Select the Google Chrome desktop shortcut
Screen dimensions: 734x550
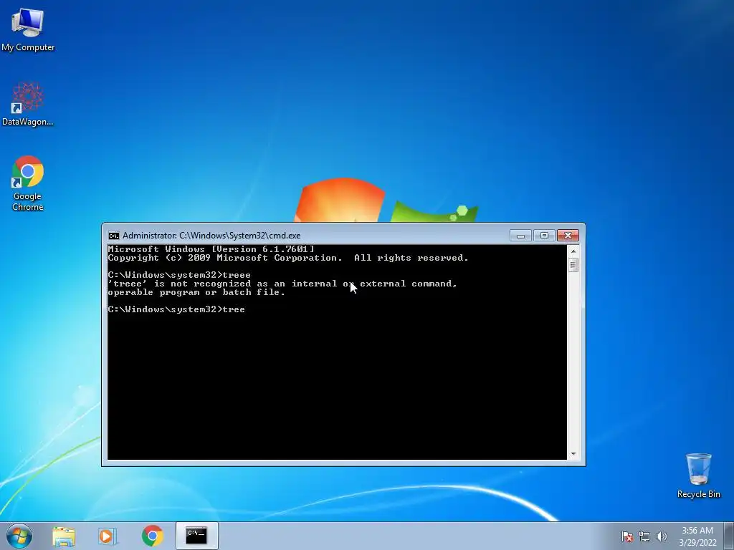pyautogui.click(x=28, y=183)
